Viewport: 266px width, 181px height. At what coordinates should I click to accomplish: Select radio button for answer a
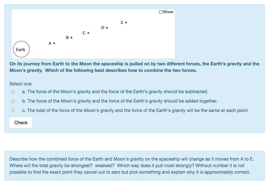pyautogui.click(x=13, y=92)
